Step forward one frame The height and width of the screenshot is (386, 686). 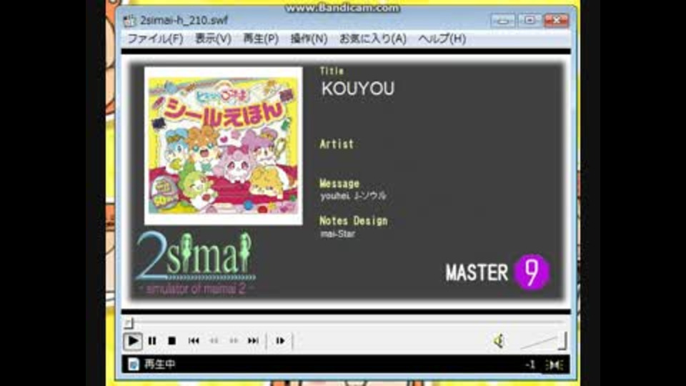click(x=280, y=341)
